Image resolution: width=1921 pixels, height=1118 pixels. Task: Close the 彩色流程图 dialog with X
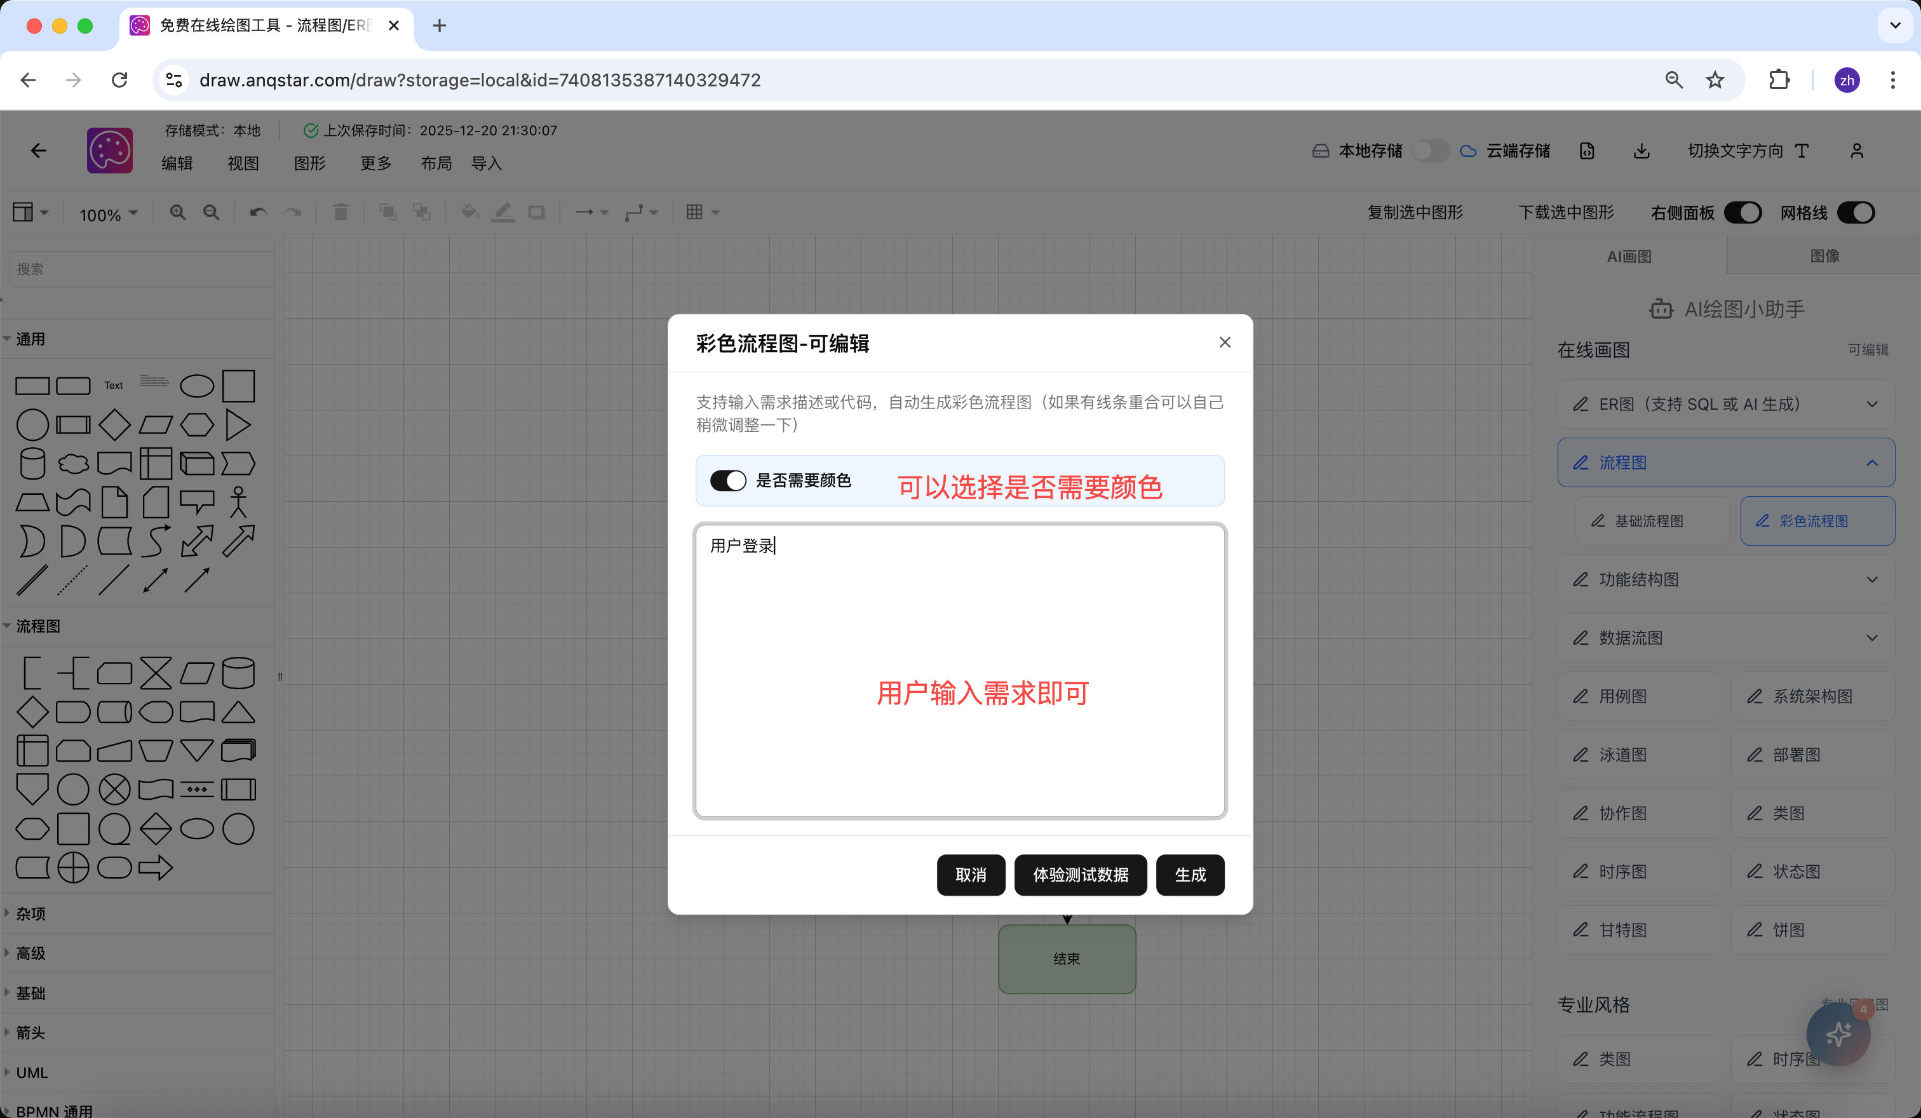[x=1224, y=342]
